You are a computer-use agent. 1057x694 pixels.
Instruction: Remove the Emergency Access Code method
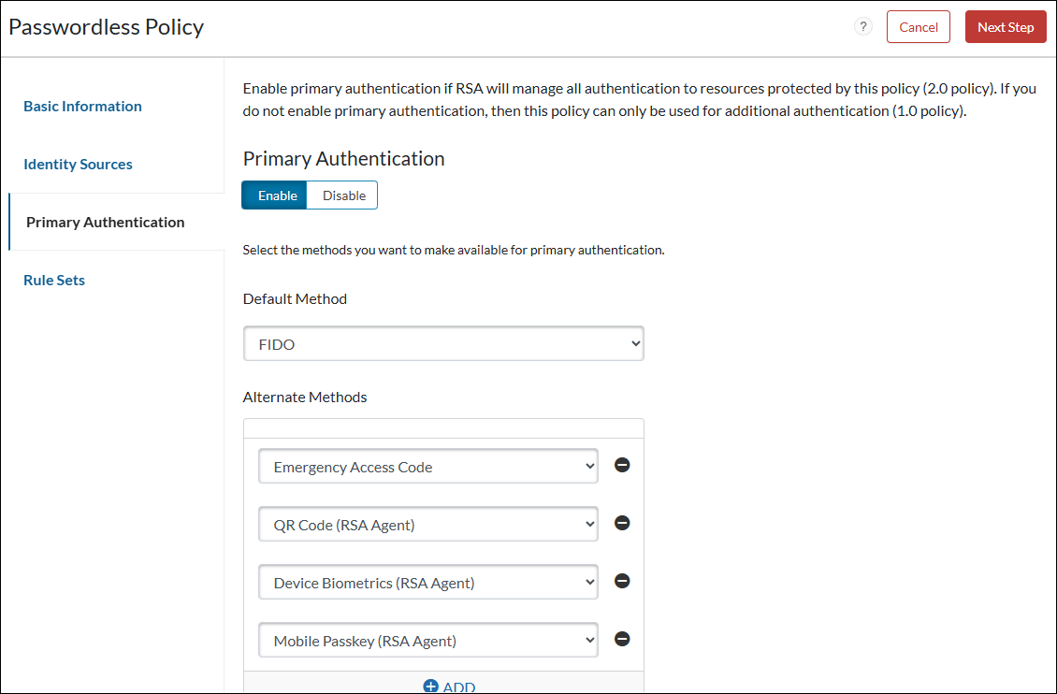pos(622,465)
